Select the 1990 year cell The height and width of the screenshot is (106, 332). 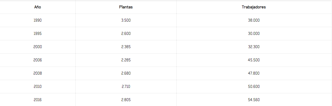click(x=37, y=20)
